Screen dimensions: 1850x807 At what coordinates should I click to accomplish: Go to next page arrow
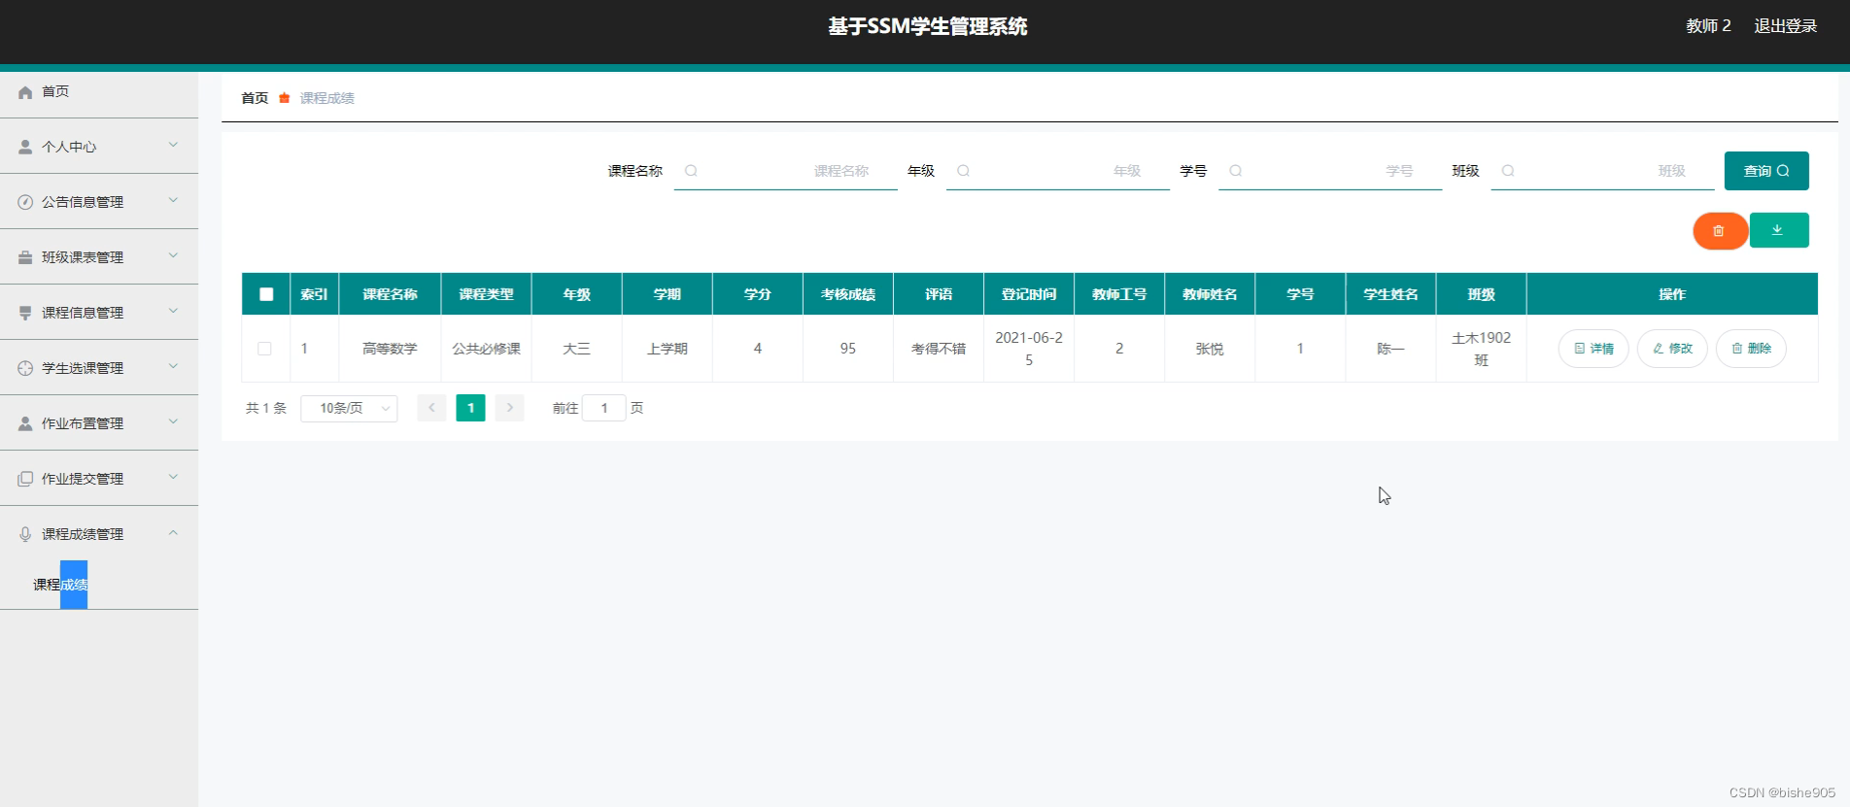click(x=509, y=408)
